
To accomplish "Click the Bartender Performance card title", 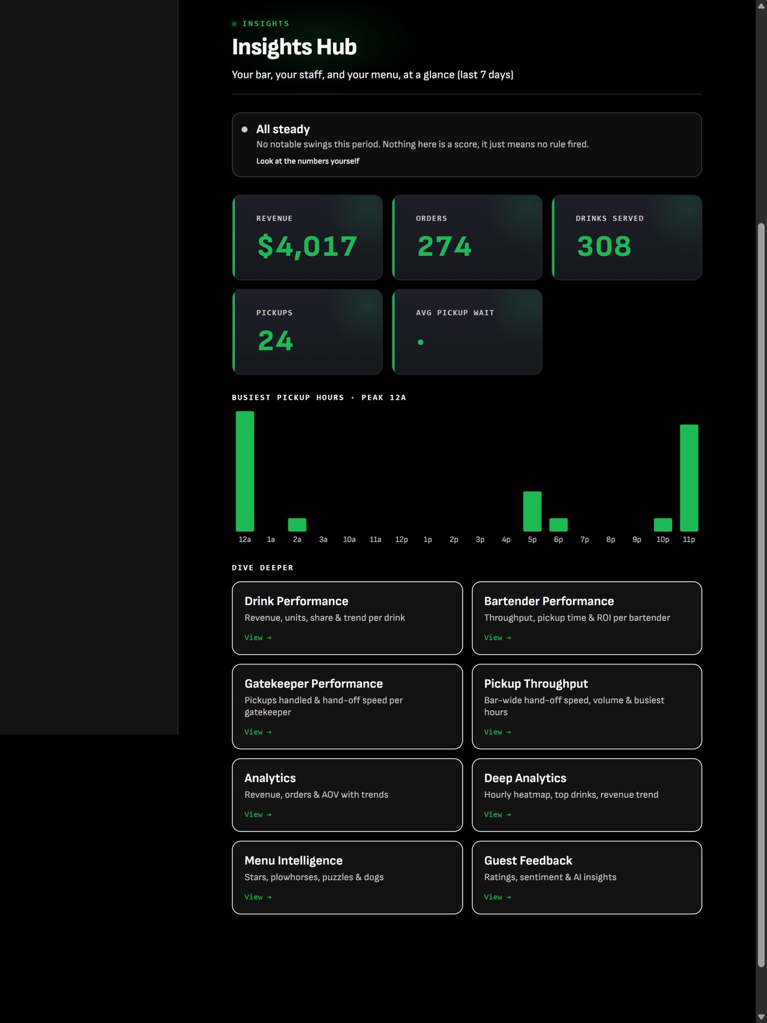I will [x=549, y=601].
